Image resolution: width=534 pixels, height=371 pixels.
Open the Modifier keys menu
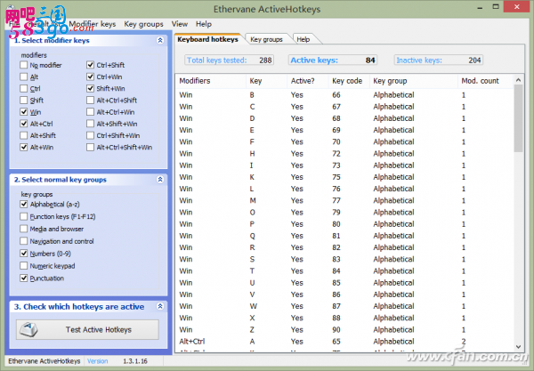[x=93, y=24]
